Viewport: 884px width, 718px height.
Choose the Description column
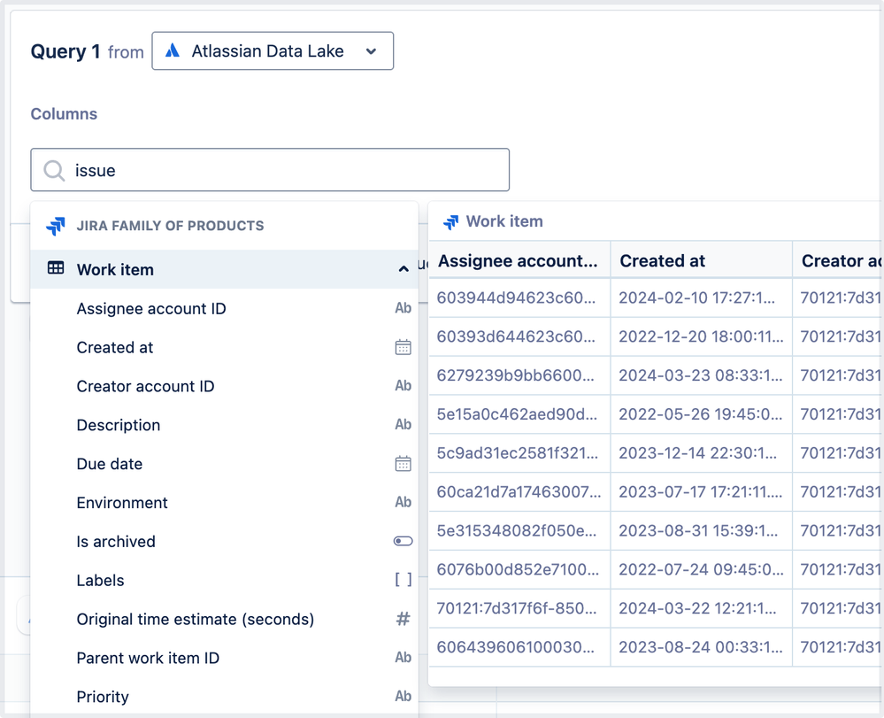[x=225, y=425]
